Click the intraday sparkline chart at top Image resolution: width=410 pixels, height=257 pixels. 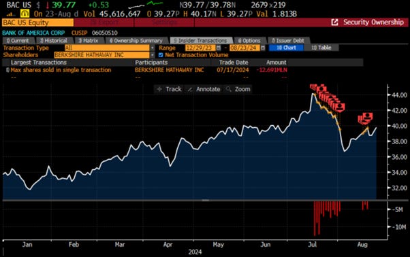(x=145, y=5)
